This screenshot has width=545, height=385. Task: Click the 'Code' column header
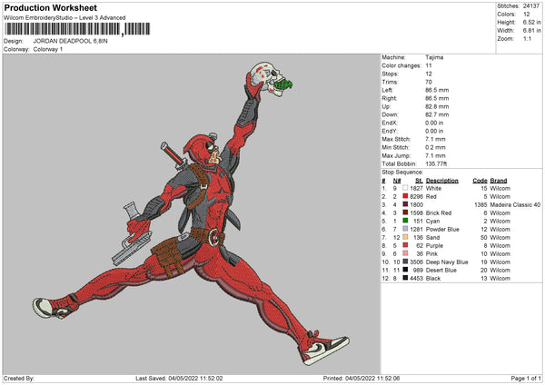(x=480, y=181)
